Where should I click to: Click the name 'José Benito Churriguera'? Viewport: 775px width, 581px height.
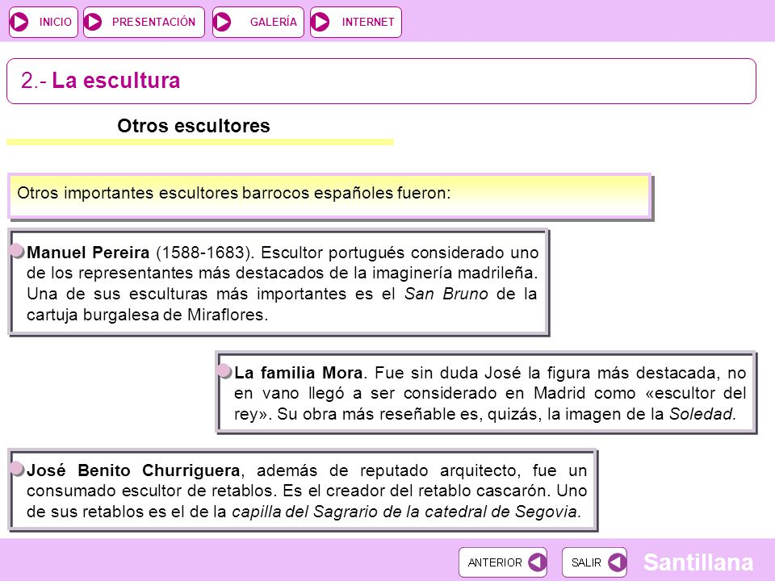tap(133, 470)
